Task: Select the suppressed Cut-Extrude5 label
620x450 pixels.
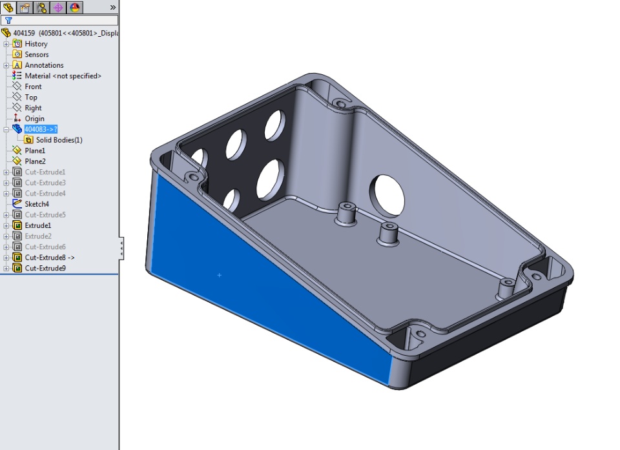Action: [45, 215]
